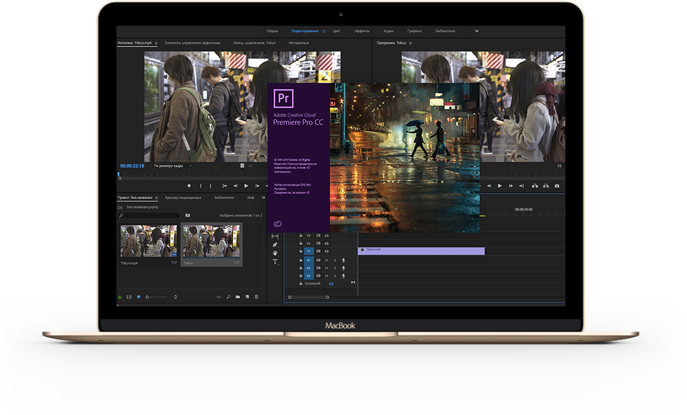
Task: Click the trash icon in the Project panel
Action: pyautogui.click(x=256, y=297)
